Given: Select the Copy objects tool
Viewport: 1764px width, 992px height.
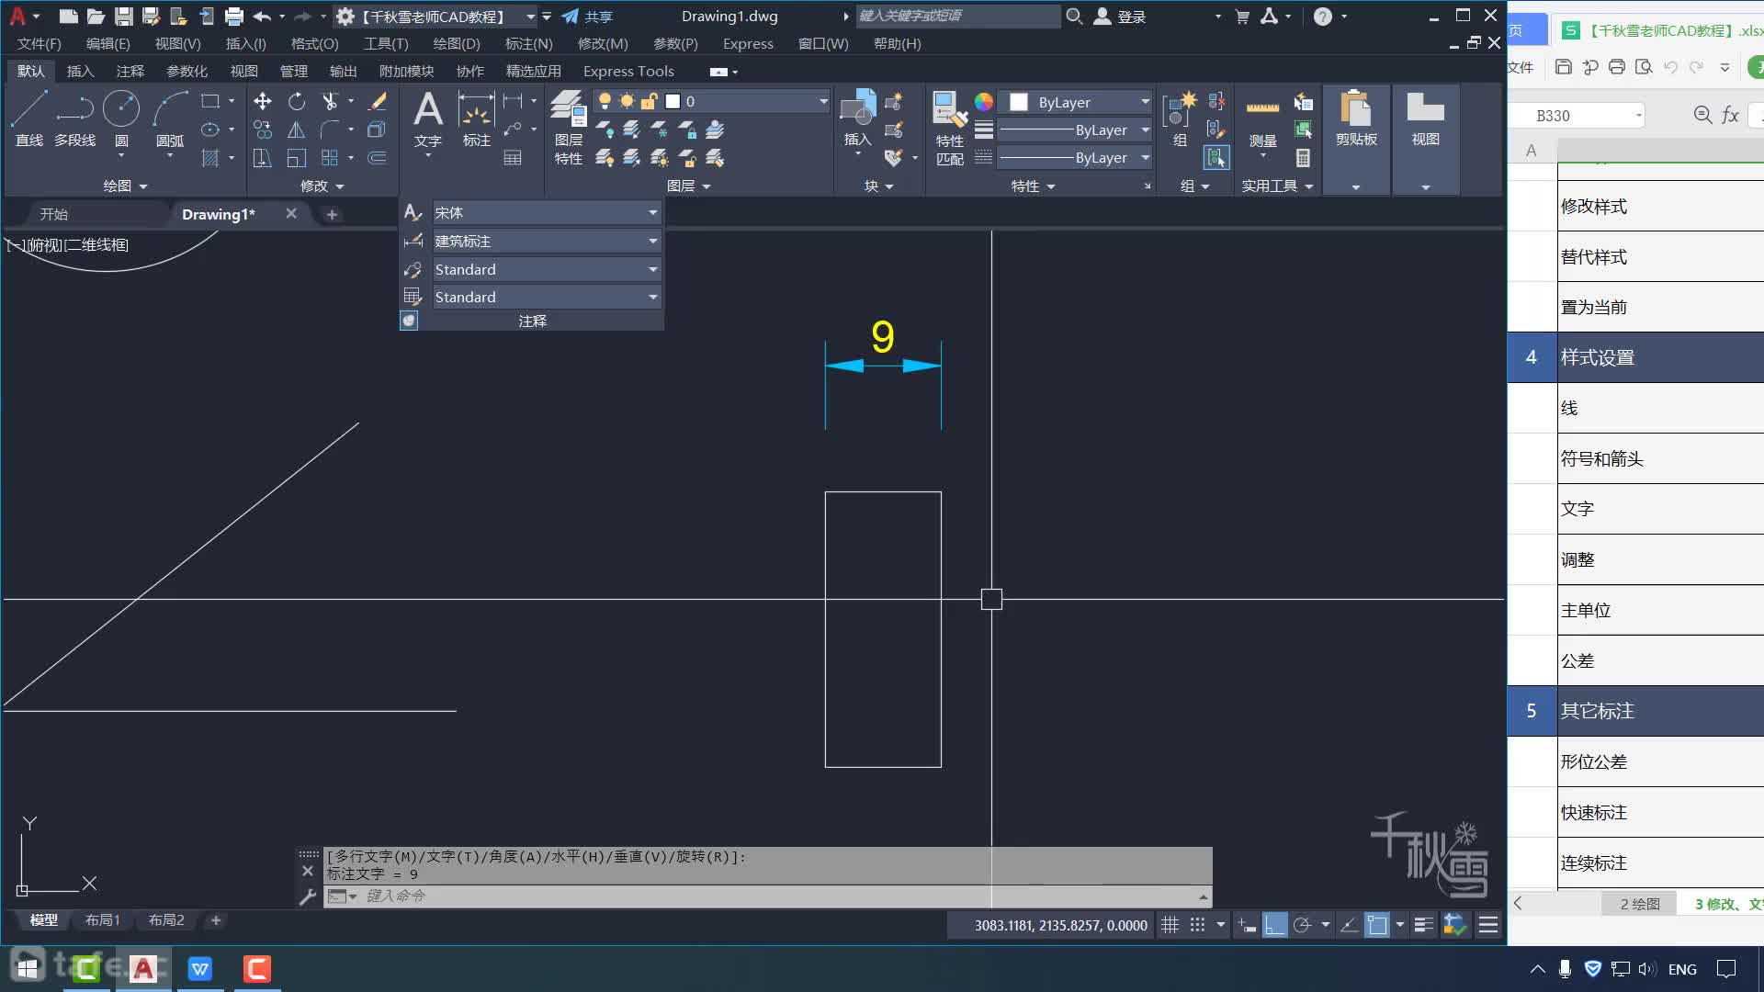Looking at the screenshot, I should coord(263,130).
